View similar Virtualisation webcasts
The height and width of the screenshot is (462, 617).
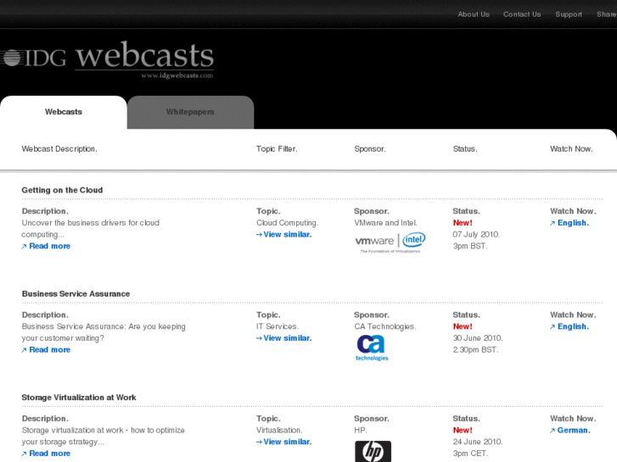tap(283, 442)
